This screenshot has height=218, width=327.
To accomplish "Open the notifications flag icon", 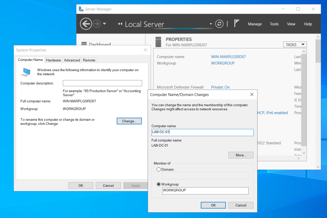I will [x=237, y=23].
